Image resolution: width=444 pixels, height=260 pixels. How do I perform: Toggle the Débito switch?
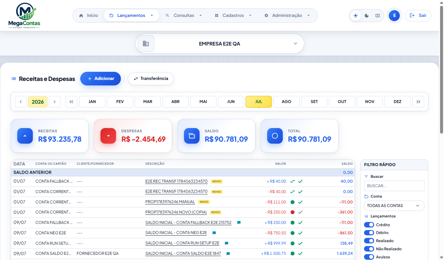pyautogui.click(x=369, y=233)
